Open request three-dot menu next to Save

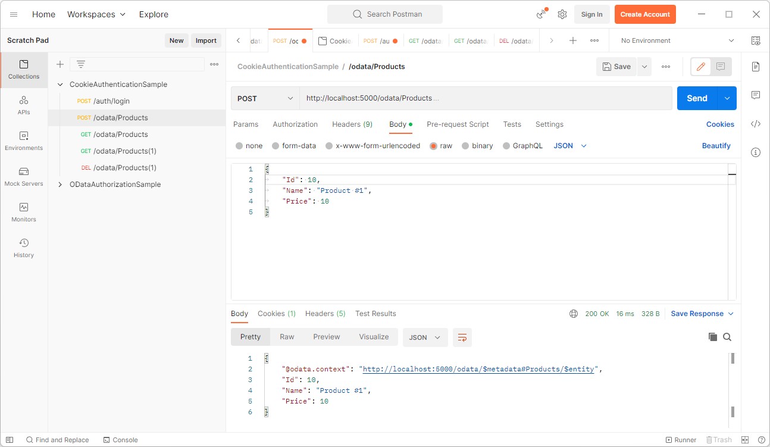coord(666,67)
